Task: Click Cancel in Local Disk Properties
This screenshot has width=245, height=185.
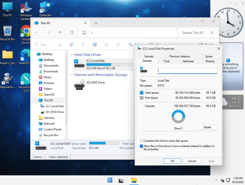Action: point(192,161)
